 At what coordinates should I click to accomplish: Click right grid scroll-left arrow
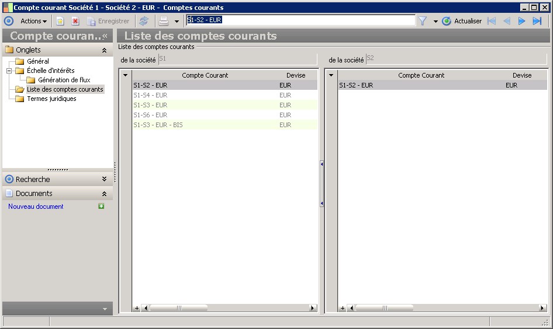(351, 308)
